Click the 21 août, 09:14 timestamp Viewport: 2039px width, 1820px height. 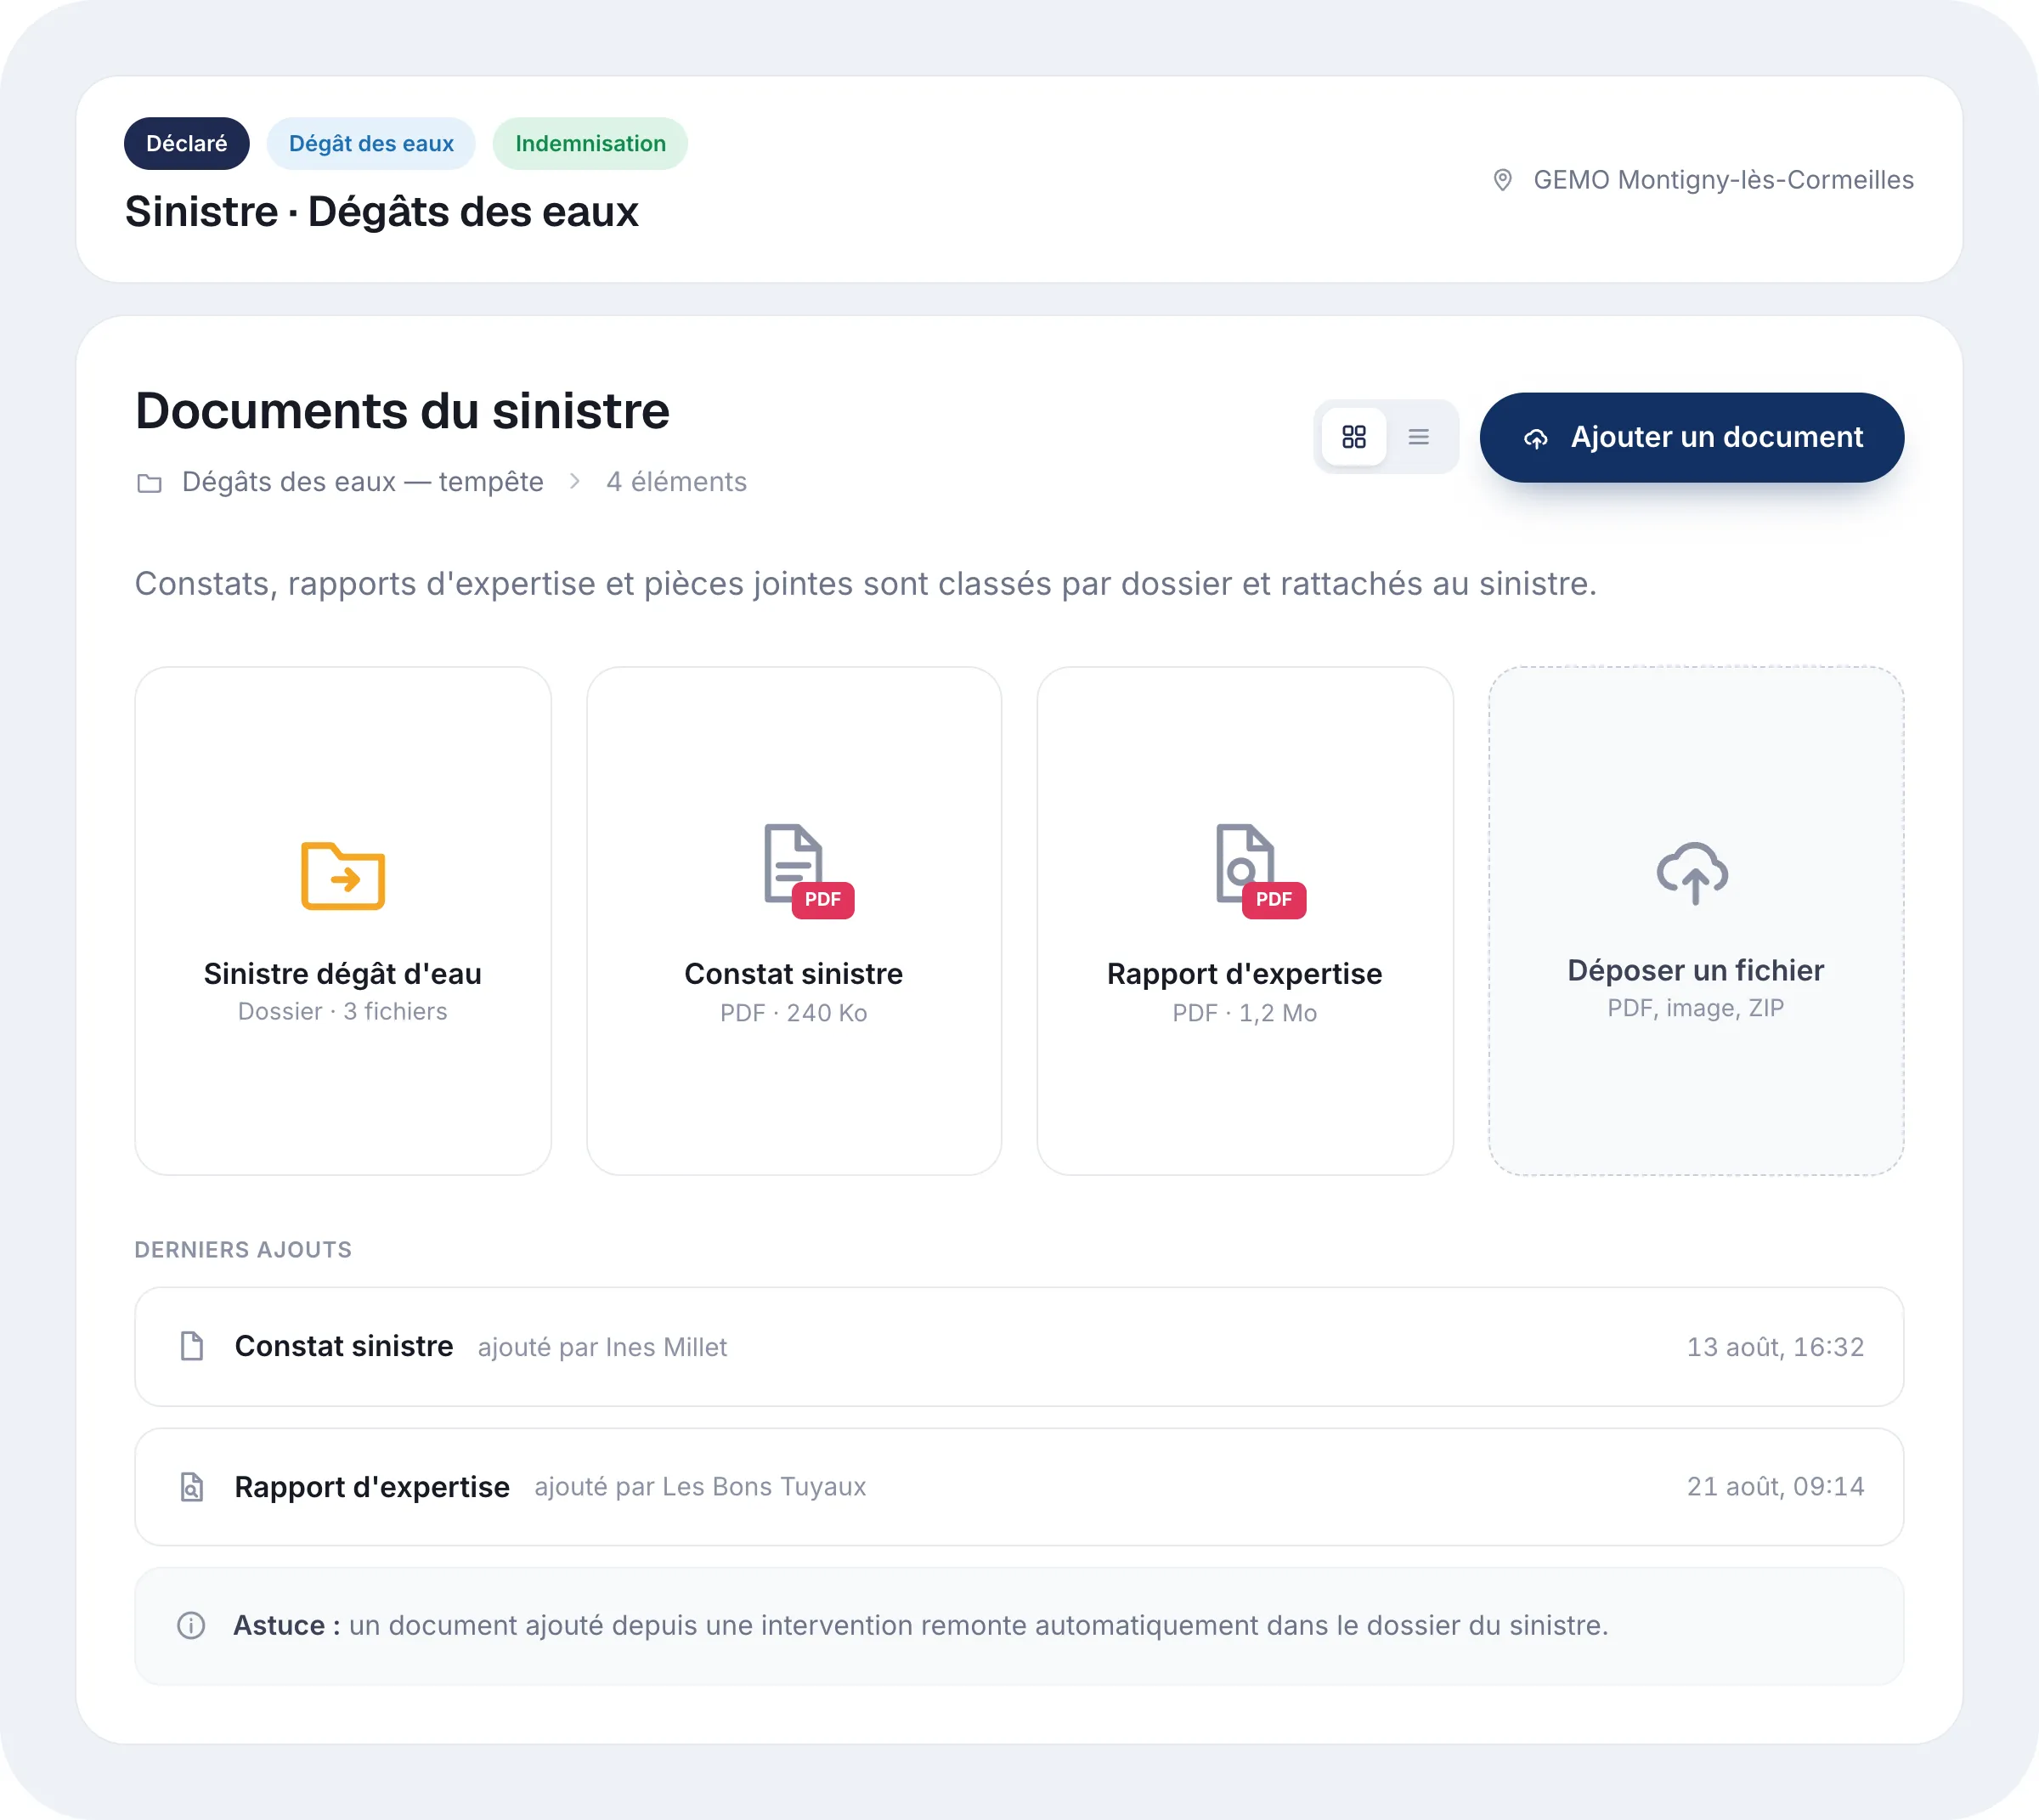tap(1776, 1487)
